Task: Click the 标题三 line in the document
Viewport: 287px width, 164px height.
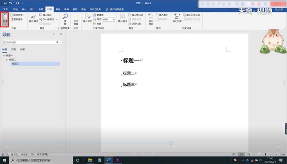Action: pos(129,84)
